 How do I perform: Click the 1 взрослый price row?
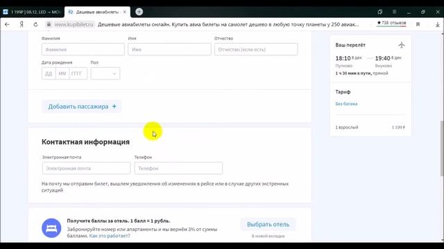coord(370,127)
